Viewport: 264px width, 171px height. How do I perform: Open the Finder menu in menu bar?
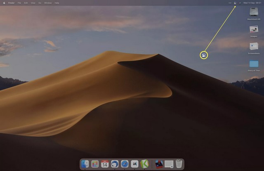pyautogui.click(x=11, y=3)
